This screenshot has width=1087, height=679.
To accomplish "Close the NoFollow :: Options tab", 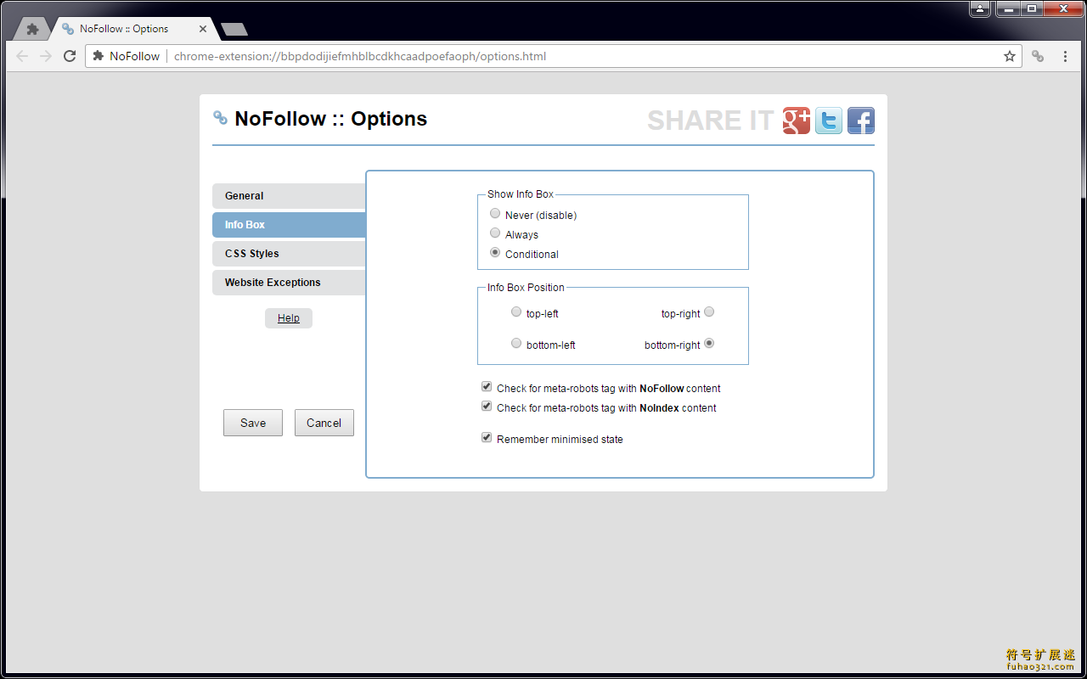I will (203, 29).
